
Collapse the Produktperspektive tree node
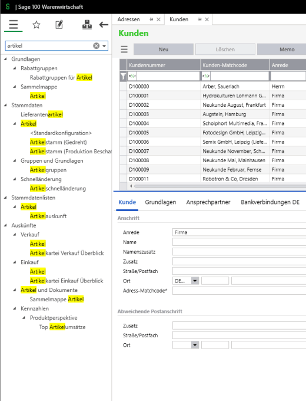tap(24, 318)
